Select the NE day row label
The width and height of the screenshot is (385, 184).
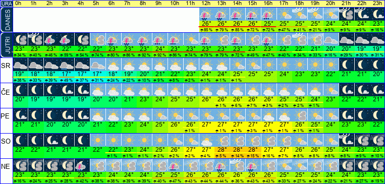click(x=6, y=166)
